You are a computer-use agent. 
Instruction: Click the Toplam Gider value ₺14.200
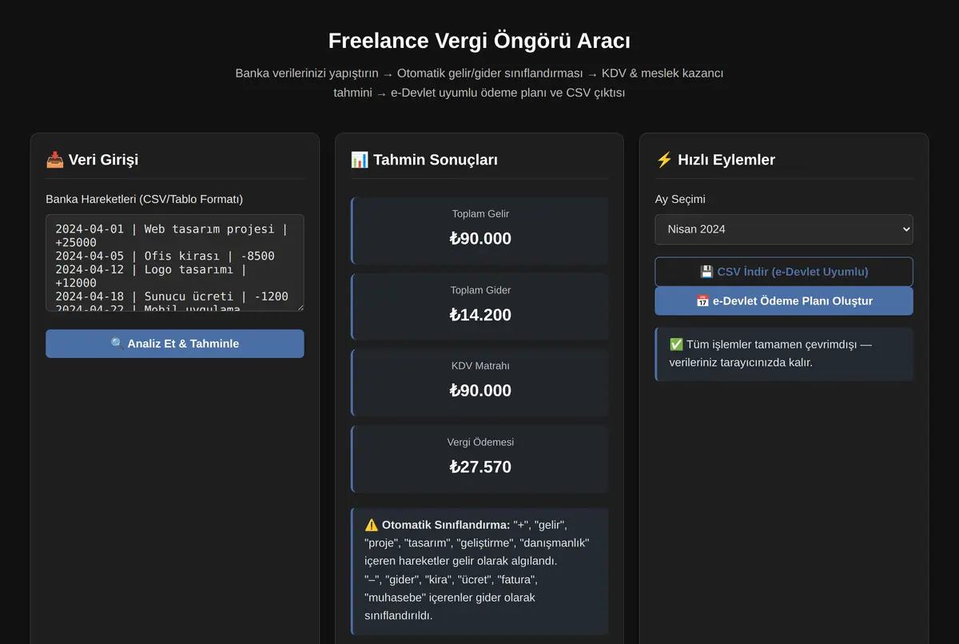[x=480, y=315]
